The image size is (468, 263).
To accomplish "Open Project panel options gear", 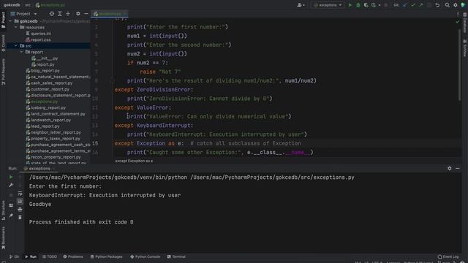I will point(78,14).
